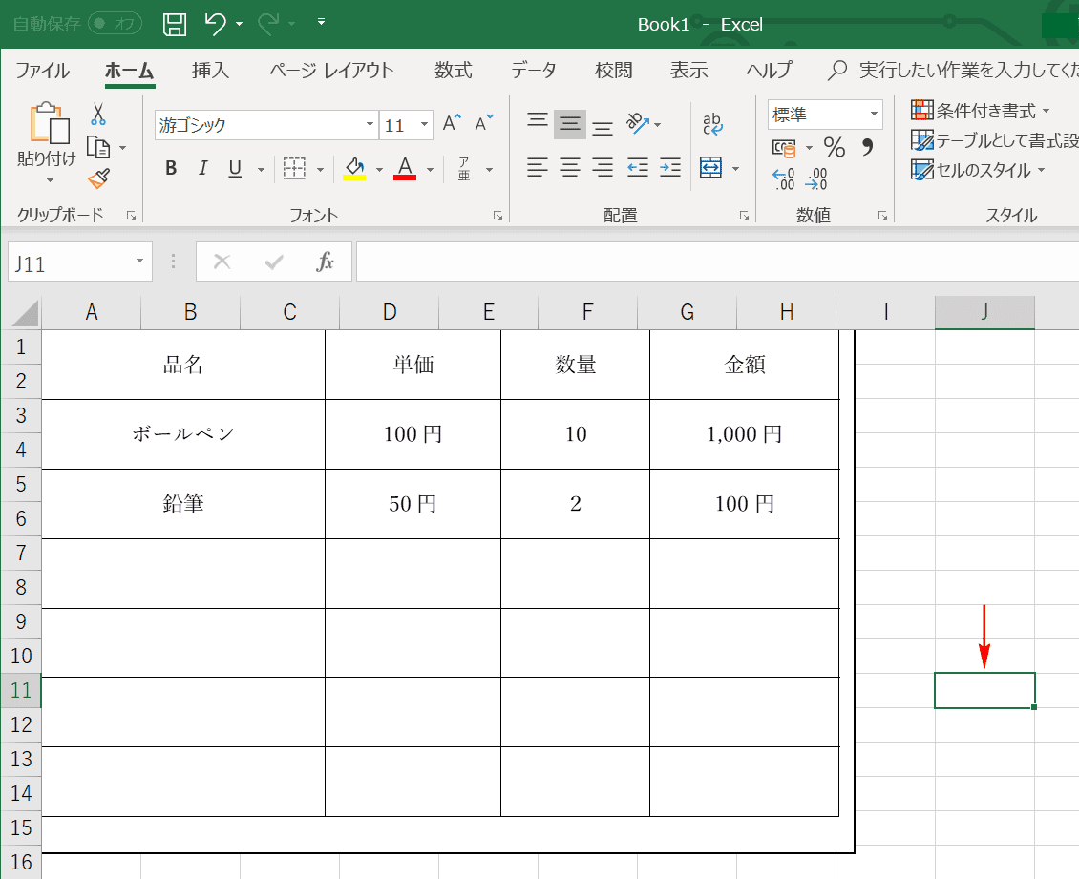1079x879 pixels.
Task: Click the Save icon in title bar
Action: coord(174,24)
